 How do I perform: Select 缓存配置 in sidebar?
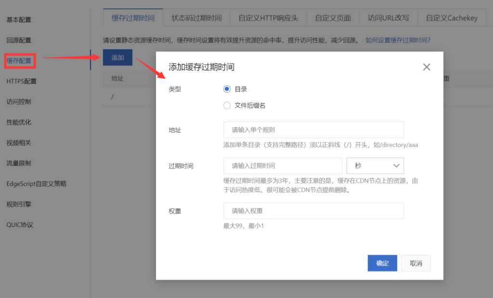pyautogui.click(x=19, y=61)
